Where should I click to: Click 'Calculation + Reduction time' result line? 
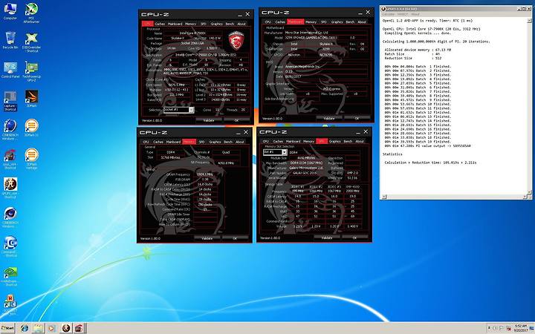[430, 163]
